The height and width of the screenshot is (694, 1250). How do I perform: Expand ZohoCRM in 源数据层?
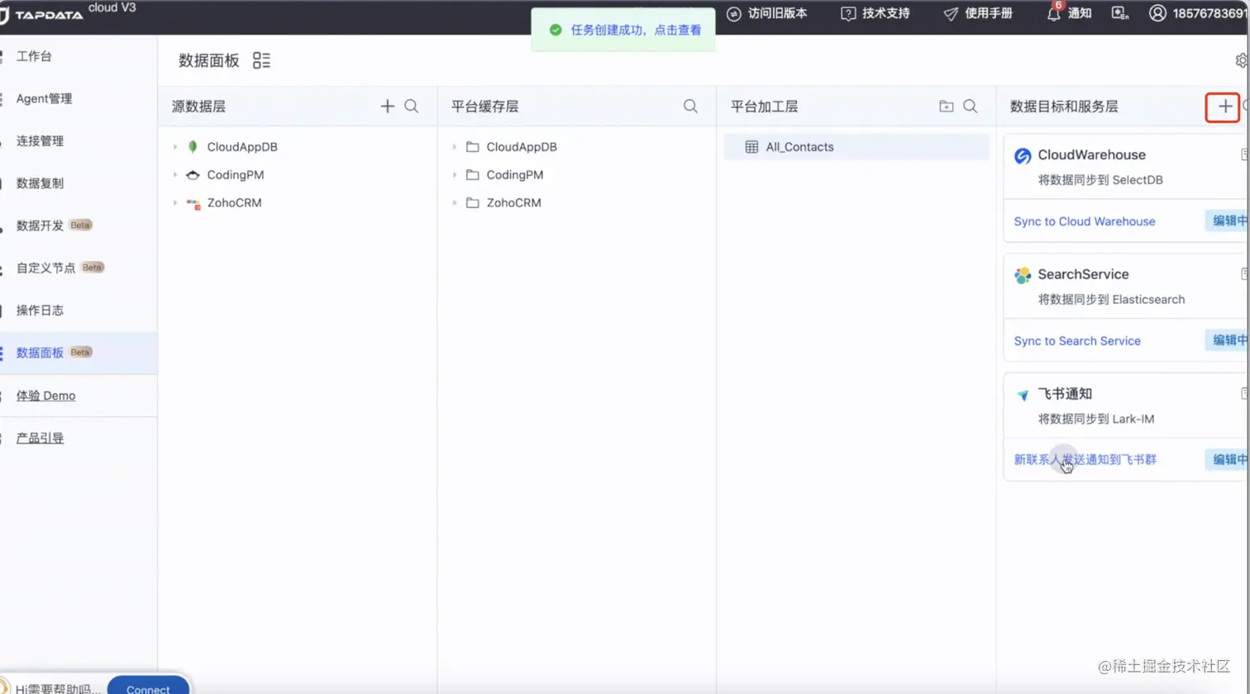tap(175, 203)
